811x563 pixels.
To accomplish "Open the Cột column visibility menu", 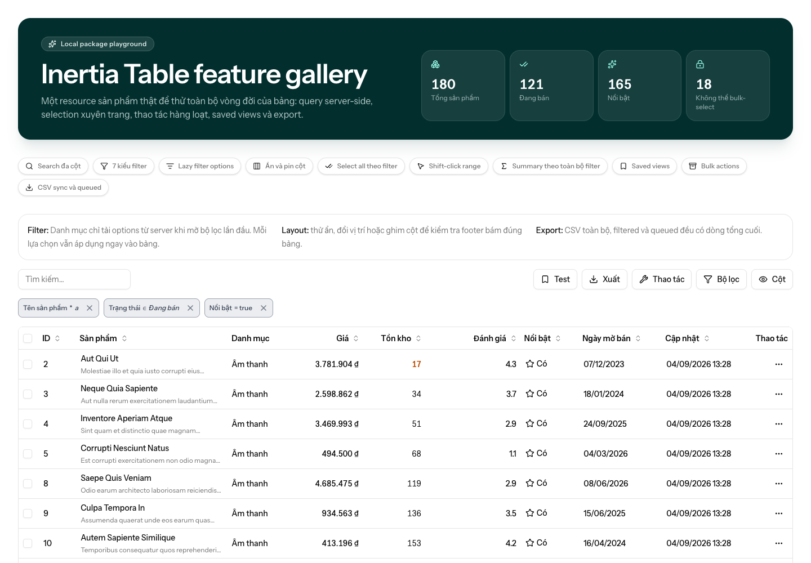I will 772,279.
